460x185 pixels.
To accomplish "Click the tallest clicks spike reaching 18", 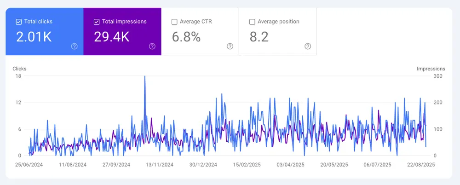I will tap(144, 77).
